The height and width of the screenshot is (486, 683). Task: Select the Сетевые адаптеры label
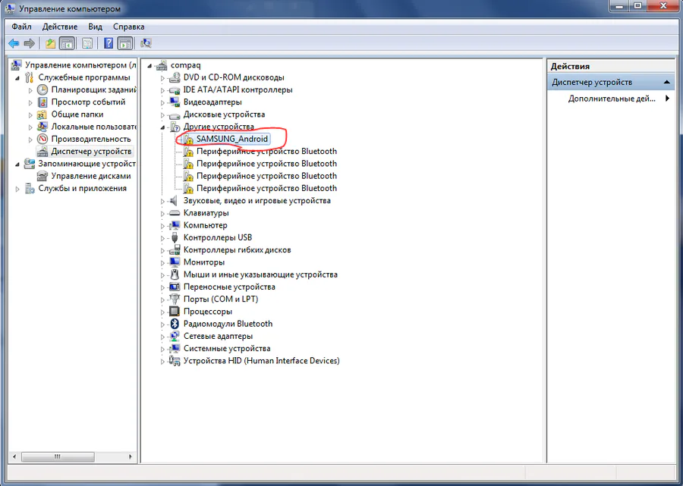coord(218,337)
